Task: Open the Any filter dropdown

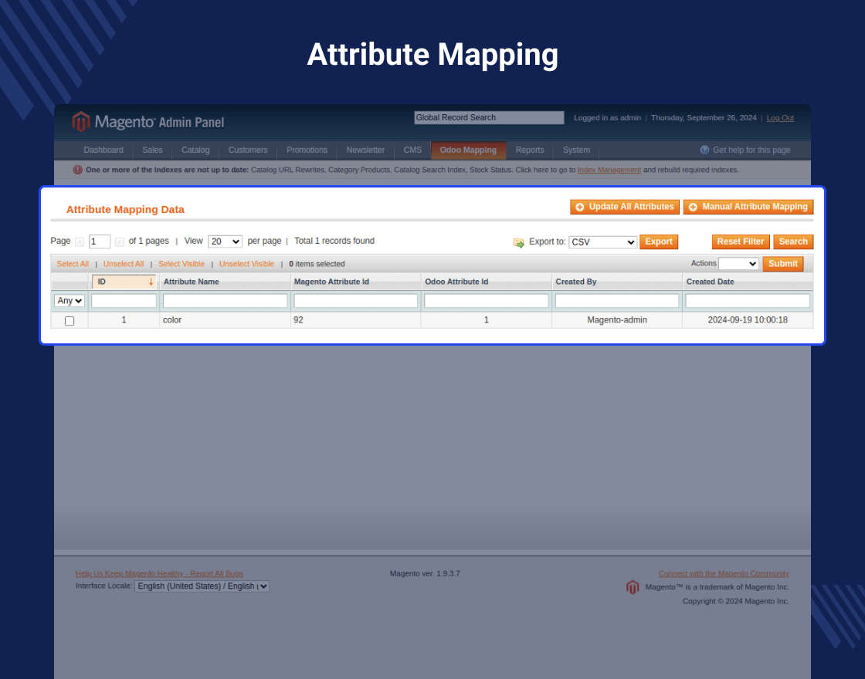Action: pyautogui.click(x=70, y=301)
